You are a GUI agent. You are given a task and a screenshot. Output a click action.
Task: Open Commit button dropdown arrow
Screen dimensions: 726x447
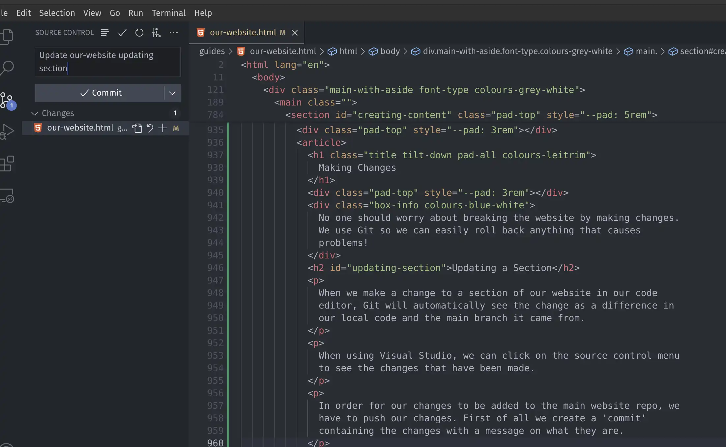[172, 93]
